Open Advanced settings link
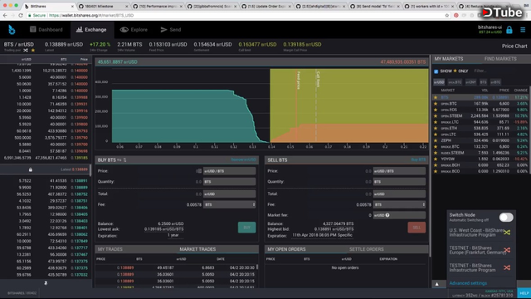Screen dimensions: 531x299 point(468,283)
